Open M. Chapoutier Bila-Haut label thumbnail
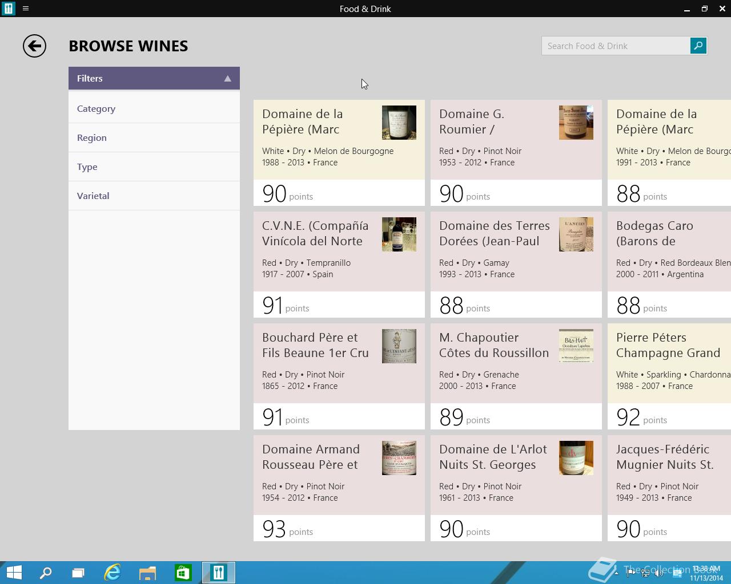Image resolution: width=731 pixels, height=584 pixels. tap(576, 346)
